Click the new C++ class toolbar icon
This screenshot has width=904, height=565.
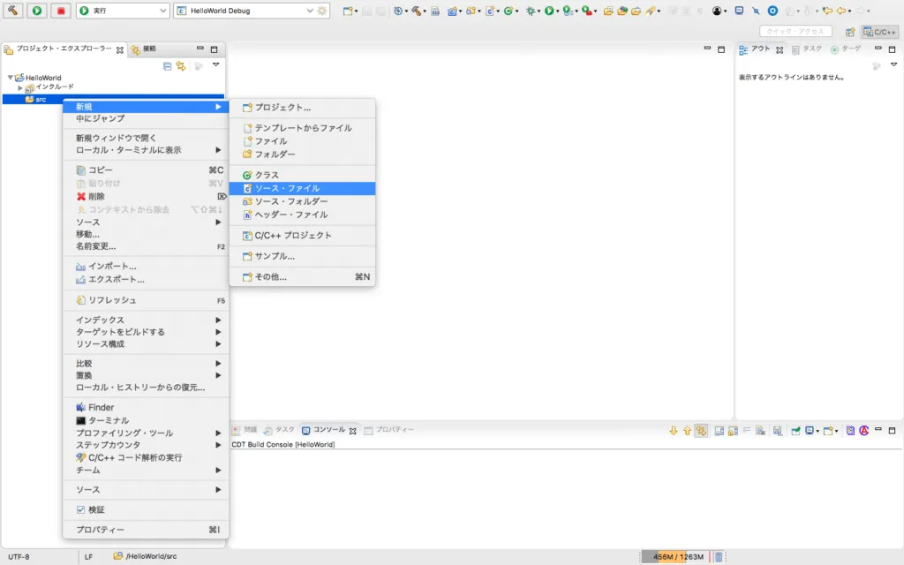coord(508,11)
